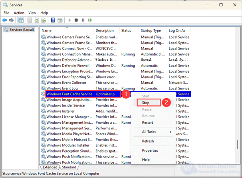Click the Back arrow toolbar icon
Screen dimensions: 242x178
[x=5, y=20]
